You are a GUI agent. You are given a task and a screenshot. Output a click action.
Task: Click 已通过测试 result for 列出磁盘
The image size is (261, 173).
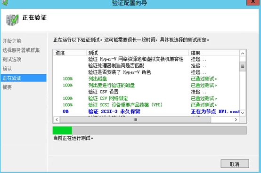(204, 79)
